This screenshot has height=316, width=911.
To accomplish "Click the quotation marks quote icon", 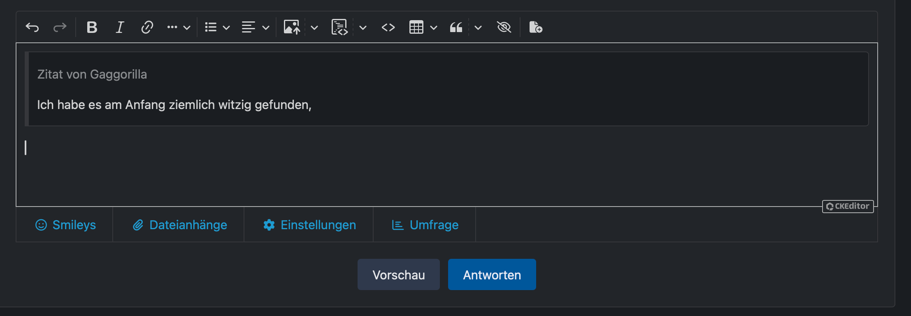I will [456, 28].
